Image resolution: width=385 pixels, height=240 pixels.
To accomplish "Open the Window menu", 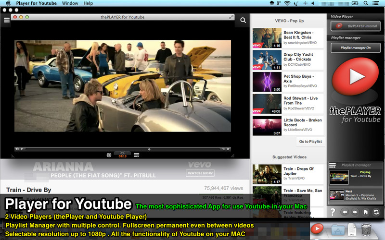I will click(70, 3).
